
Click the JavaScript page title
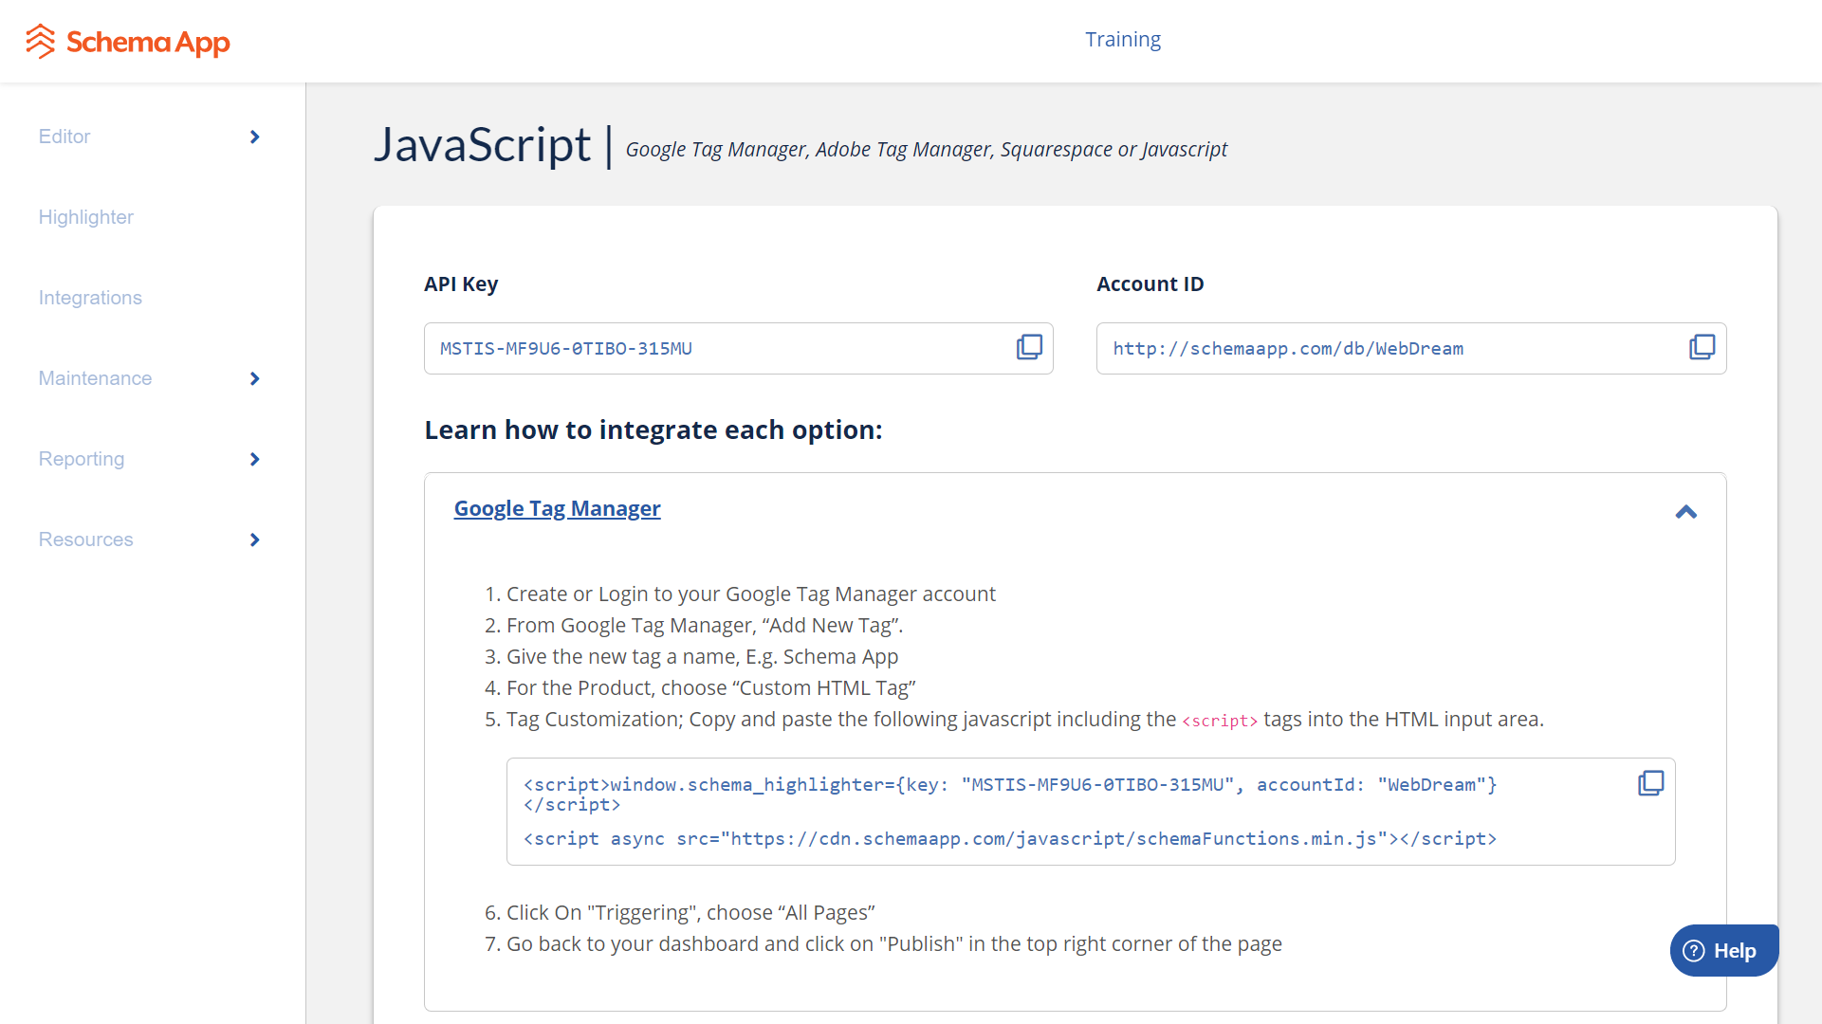pyautogui.click(x=482, y=145)
